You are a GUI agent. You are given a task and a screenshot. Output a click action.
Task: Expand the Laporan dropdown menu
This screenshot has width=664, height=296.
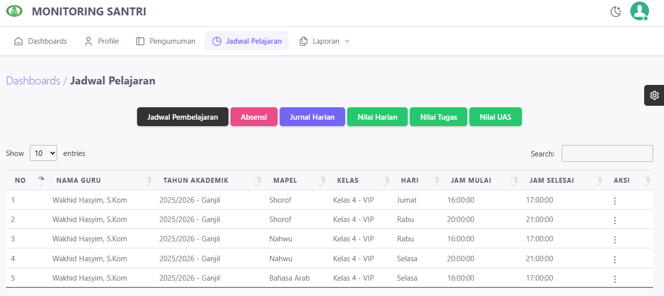pyautogui.click(x=325, y=41)
